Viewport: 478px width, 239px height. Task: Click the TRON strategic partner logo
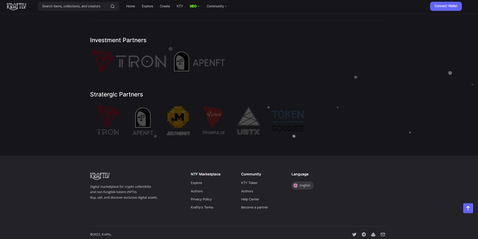107,120
